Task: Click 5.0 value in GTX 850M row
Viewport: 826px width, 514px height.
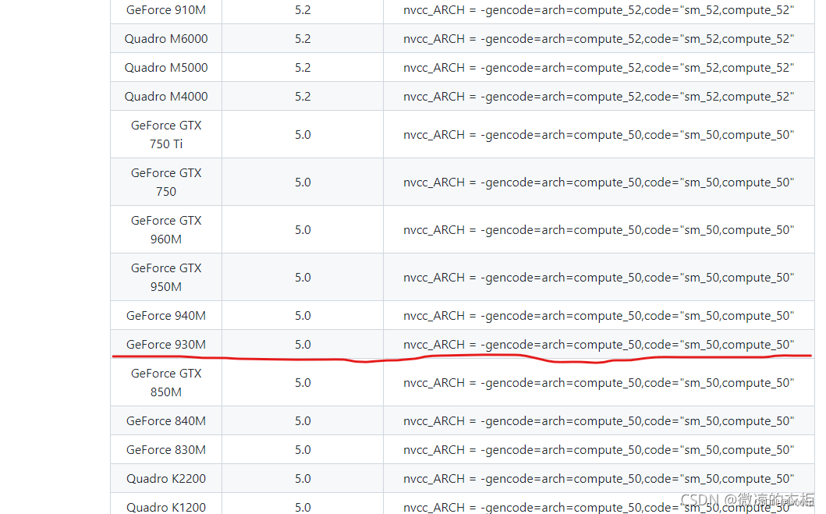Action: coord(303,383)
